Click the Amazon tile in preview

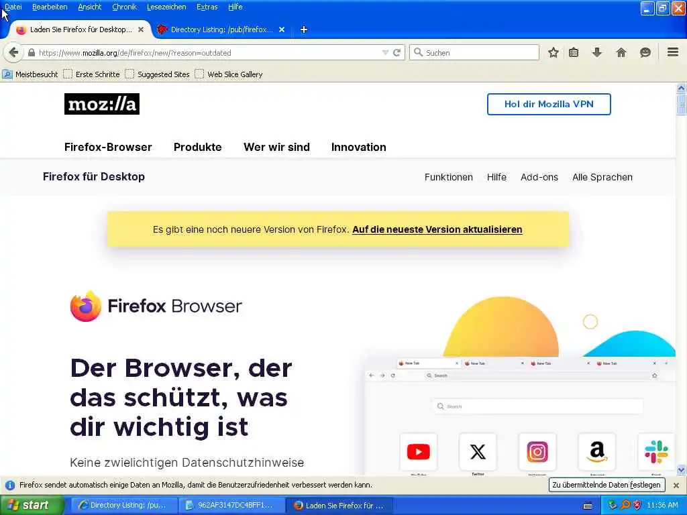[596, 451]
